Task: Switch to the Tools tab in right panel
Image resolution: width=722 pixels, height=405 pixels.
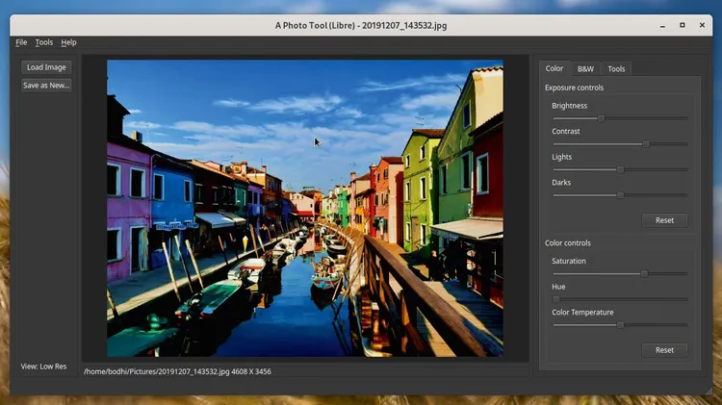Action: point(616,68)
